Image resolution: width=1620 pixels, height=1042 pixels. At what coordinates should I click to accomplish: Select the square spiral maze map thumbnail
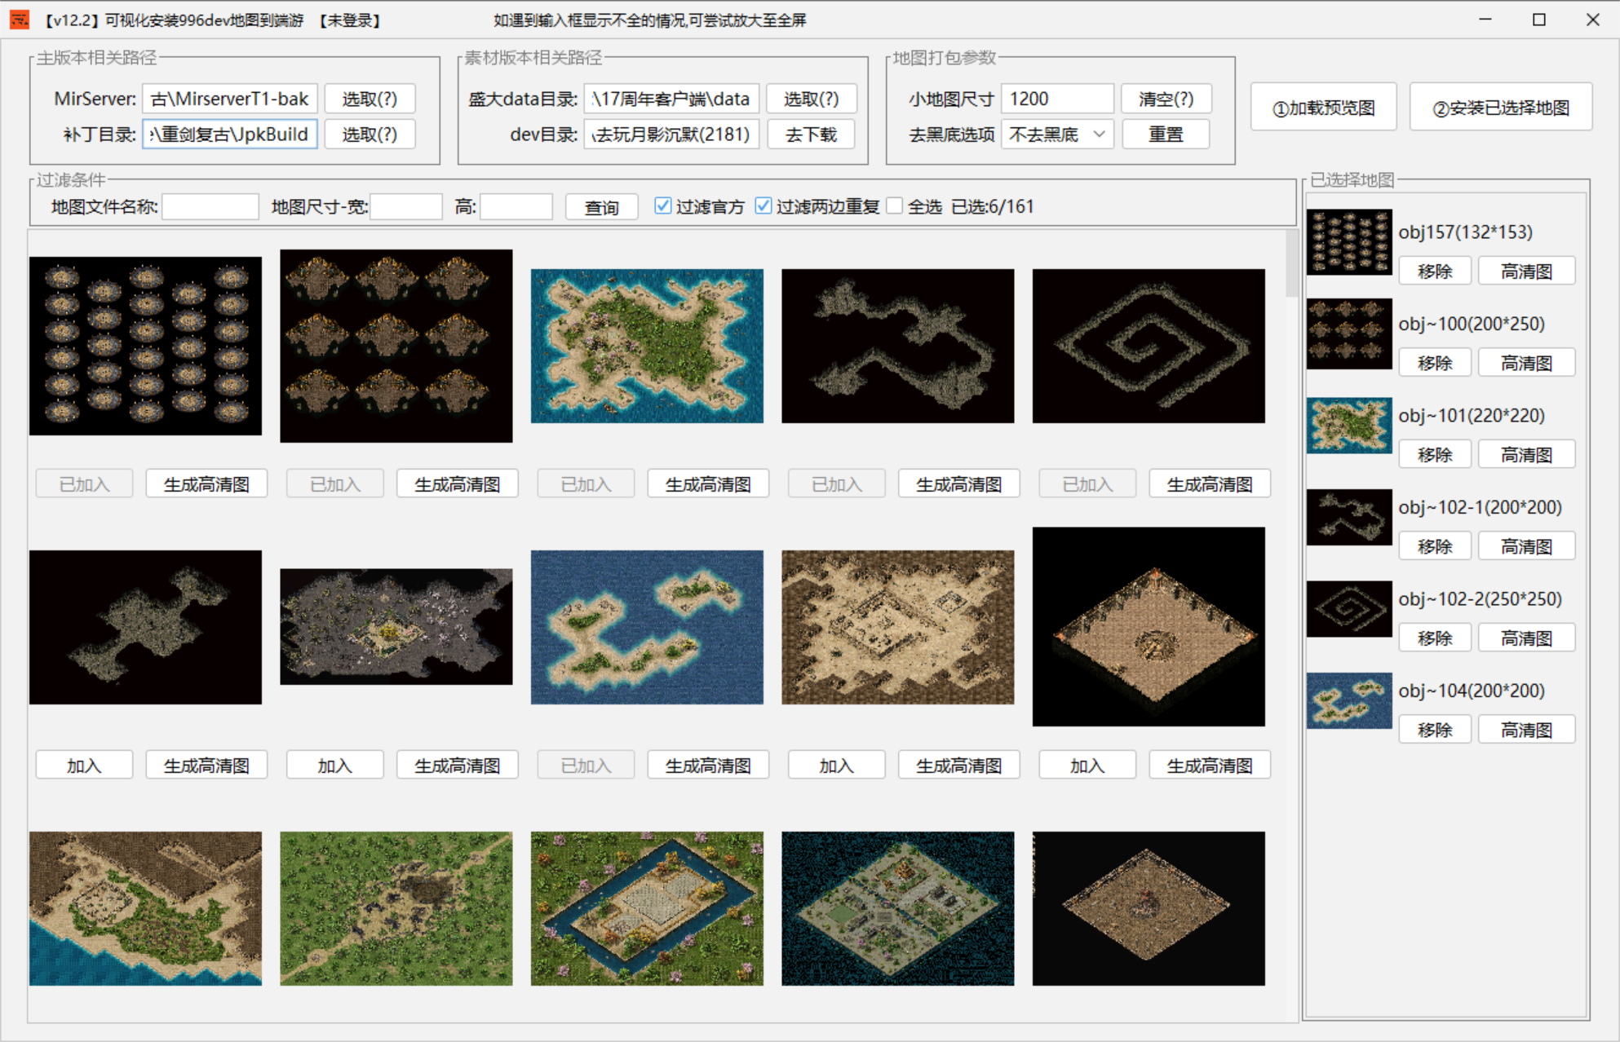[1149, 346]
